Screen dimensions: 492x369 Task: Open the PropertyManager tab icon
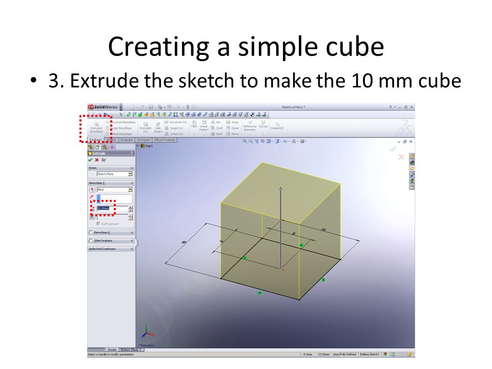(97, 147)
